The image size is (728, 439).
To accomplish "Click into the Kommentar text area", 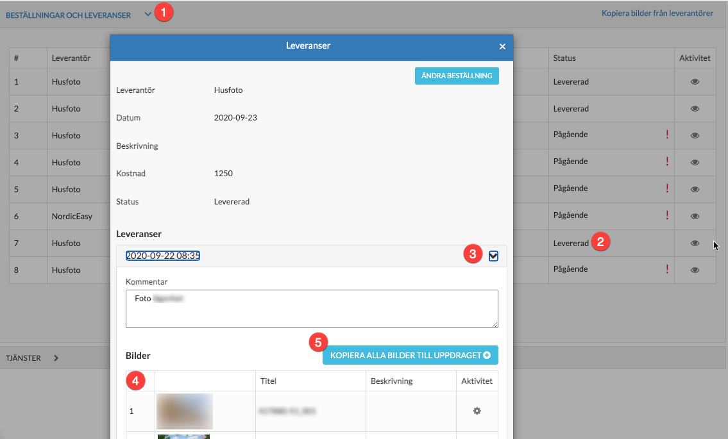I will coord(312,309).
